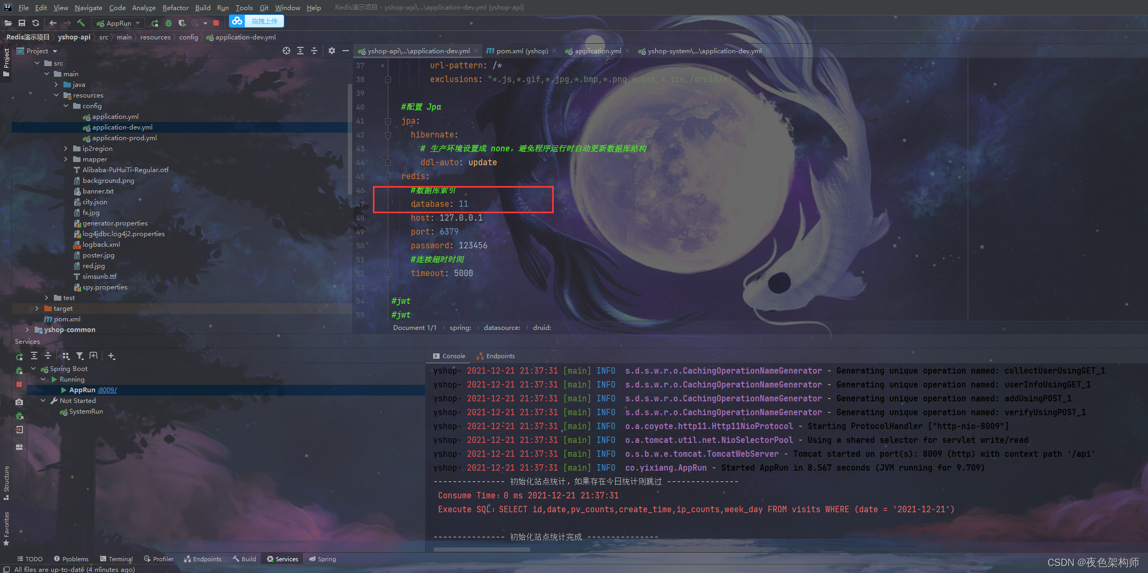Click the Group By icon in Services toolbar
This screenshot has height=573, width=1148.
click(66, 356)
